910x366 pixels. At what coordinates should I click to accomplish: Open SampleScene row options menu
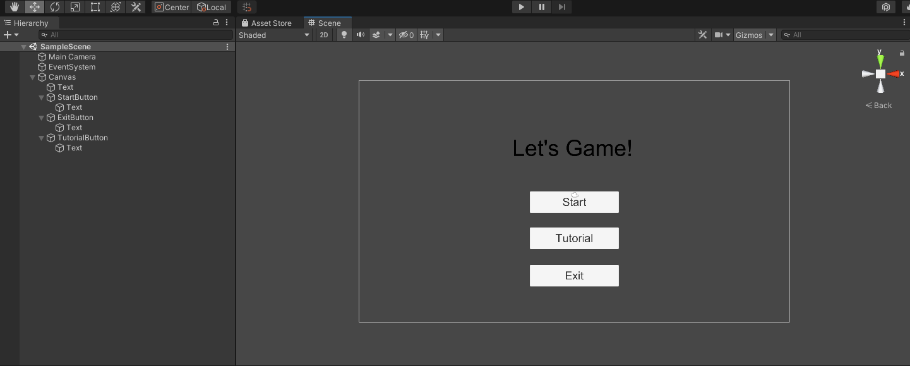click(227, 47)
